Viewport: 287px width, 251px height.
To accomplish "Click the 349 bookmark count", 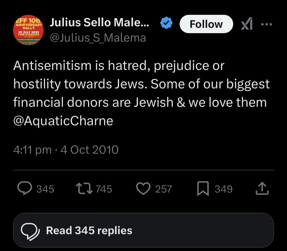I will [x=223, y=189].
